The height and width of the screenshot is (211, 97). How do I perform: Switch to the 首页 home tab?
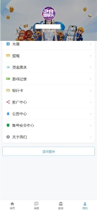tap(12, 206)
